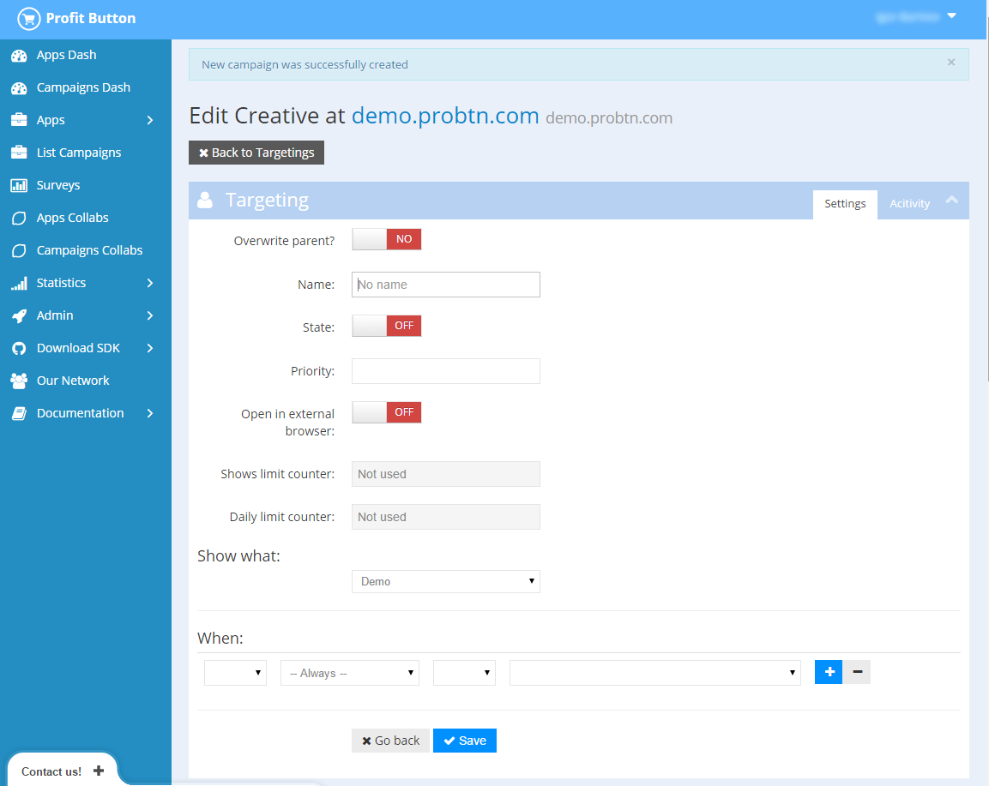Open the -- Always -- condition dropdown
Viewport: 989px width, 786px height.
(x=350, y=673)
